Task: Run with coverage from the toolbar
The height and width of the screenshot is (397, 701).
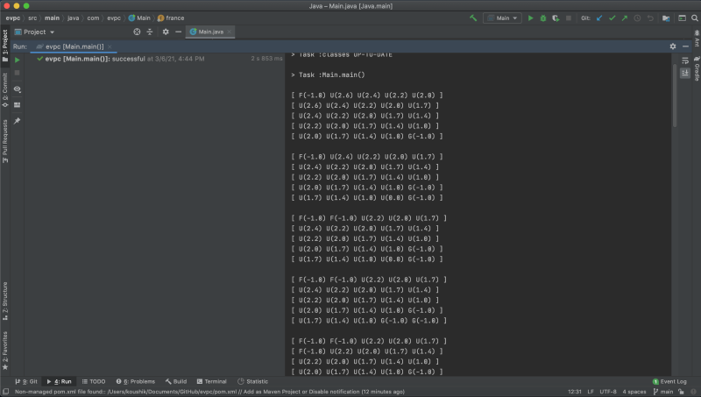Action: pos(556,18)
